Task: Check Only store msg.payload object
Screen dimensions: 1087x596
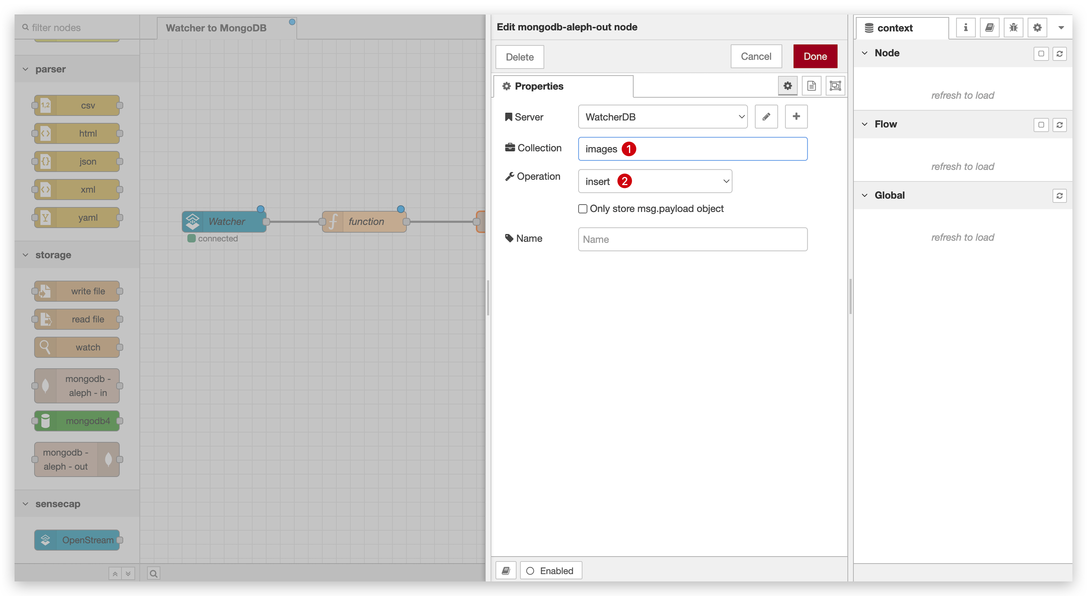Action: (x=583, y=208)
